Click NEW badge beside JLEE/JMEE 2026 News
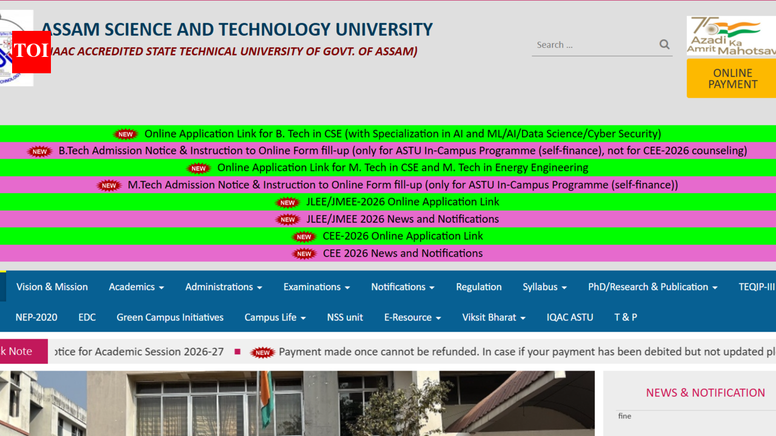 287,219
